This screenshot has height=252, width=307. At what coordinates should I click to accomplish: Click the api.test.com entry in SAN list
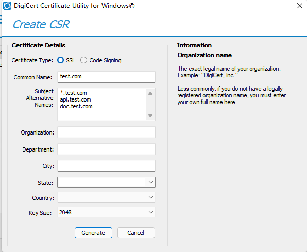[75, 99]
